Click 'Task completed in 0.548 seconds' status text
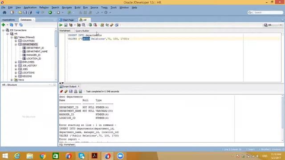This screenshot has width=285, height=160. click(x=102, y=92)
